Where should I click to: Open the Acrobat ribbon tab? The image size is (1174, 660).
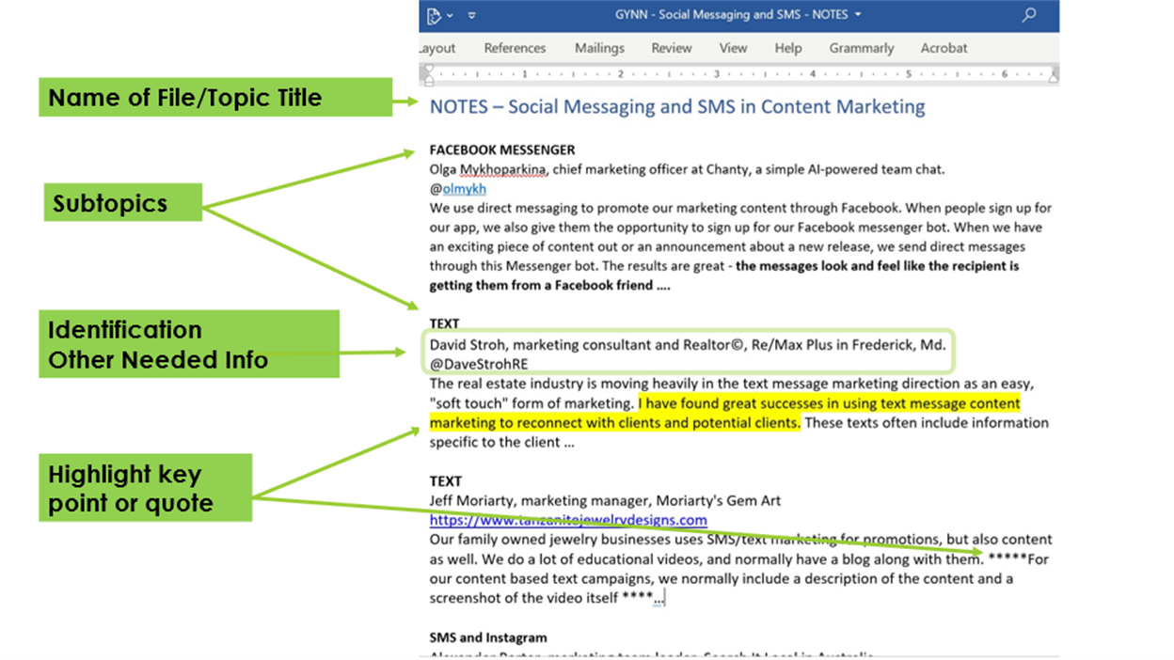click(944, 48)
